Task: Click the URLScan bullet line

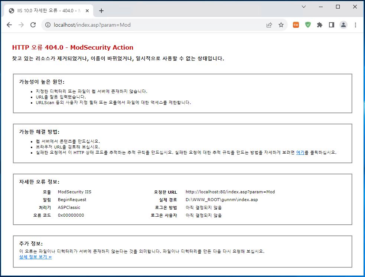Action: (x=113, y=103)
